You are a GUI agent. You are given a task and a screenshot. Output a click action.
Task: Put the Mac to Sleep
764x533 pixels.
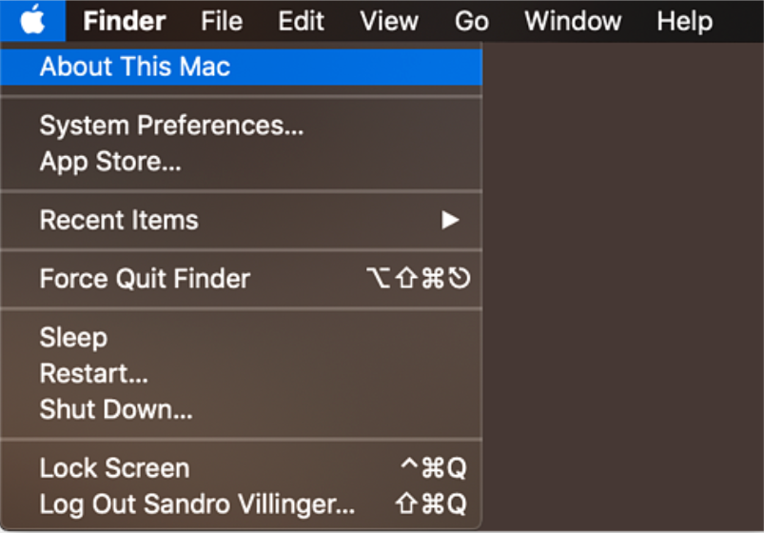(73, 337)
